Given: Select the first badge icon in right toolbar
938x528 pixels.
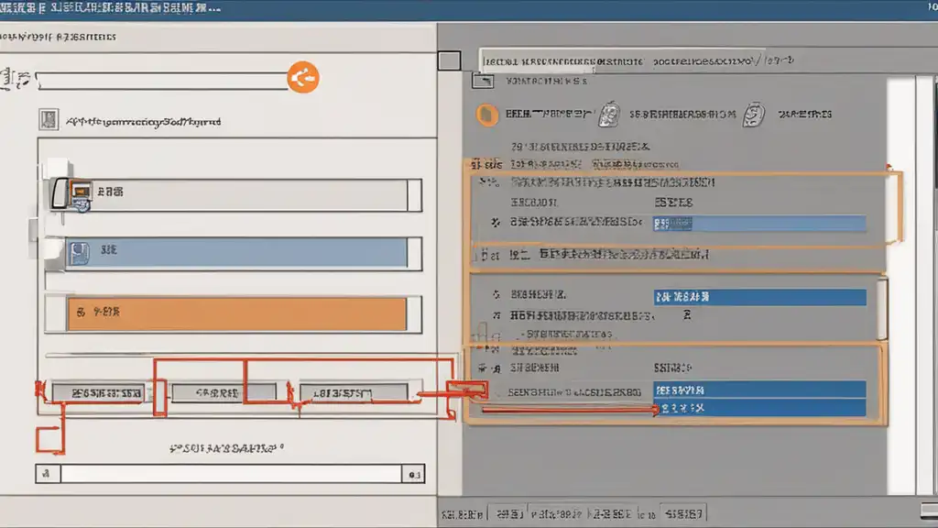Looking at the screenshot, I should [x=609, y=115].
